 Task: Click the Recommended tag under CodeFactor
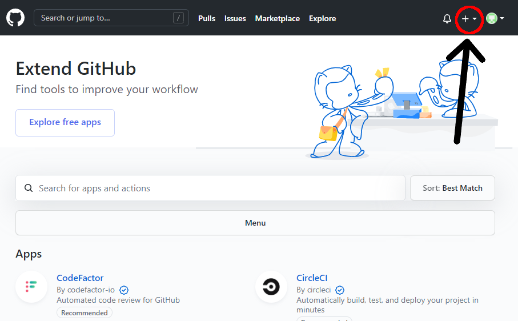tap(85, 312)
